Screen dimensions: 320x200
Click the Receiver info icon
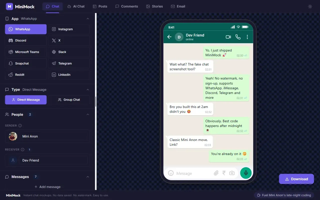pos(22,149)
